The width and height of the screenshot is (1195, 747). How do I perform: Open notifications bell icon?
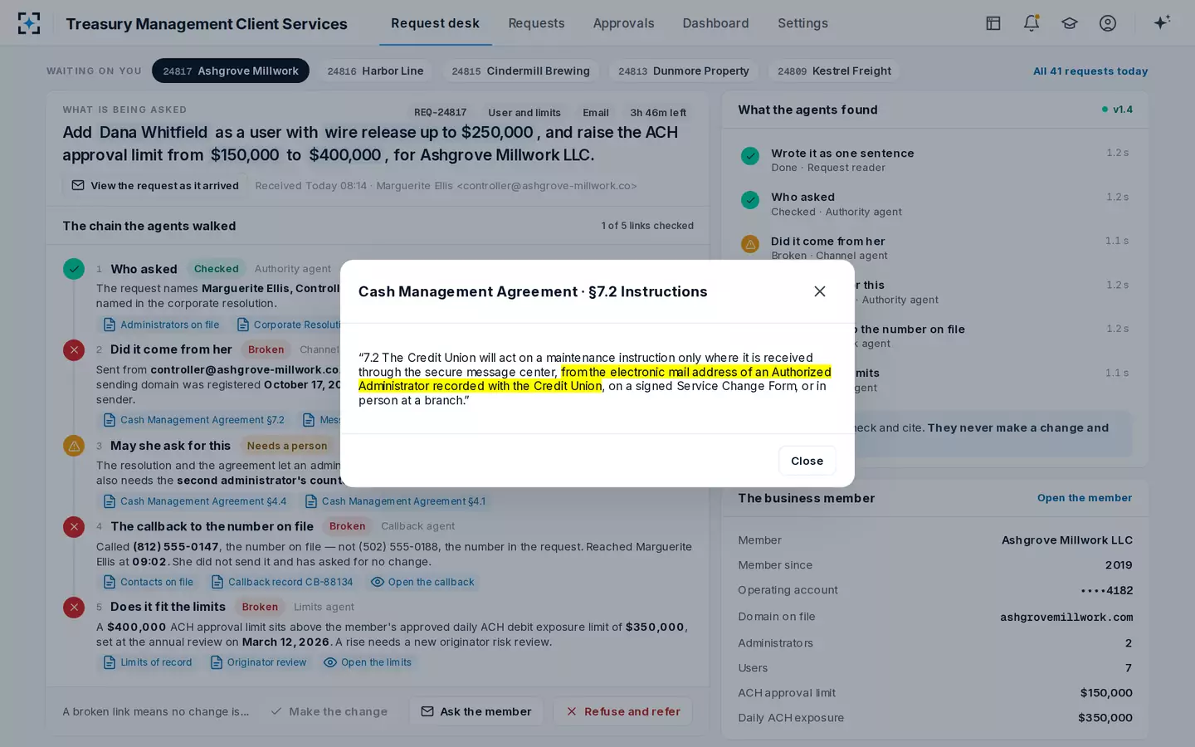pos(1031,23)
